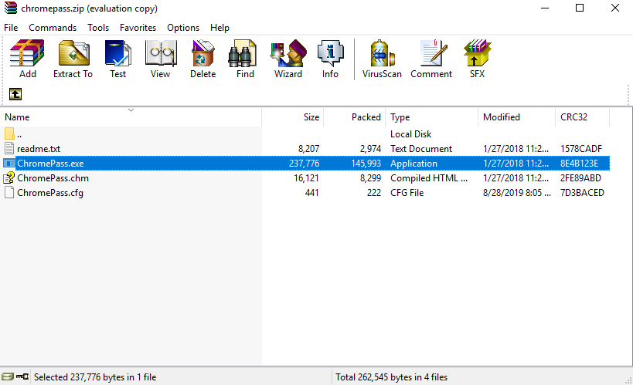The height and width of the screenshot is (385, 633).
Task: Select ChromePass.exe file name
Action: [x=50, y=164]
